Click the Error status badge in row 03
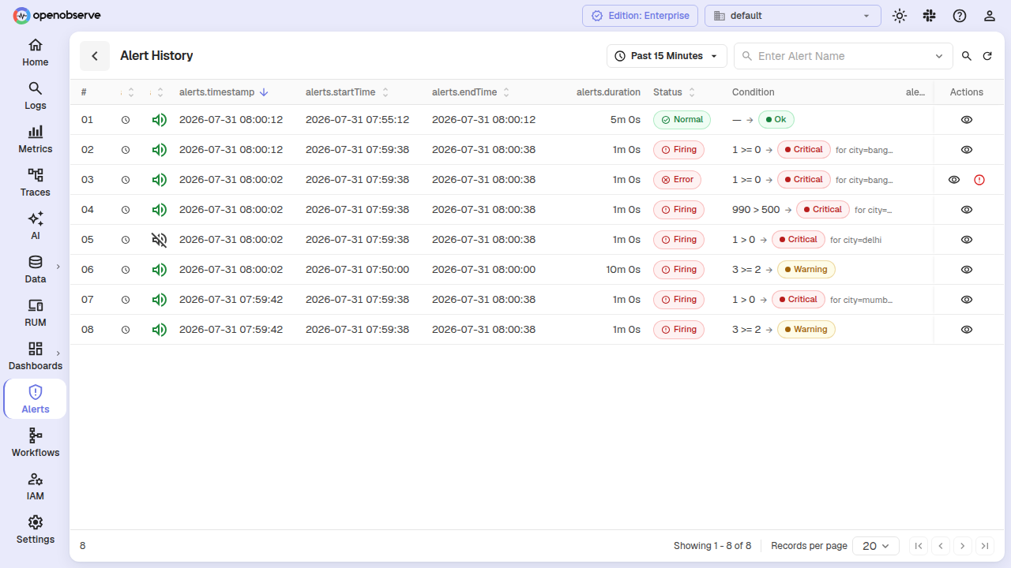This screenshot has width=1011, height=568. [x=678, y=180]
